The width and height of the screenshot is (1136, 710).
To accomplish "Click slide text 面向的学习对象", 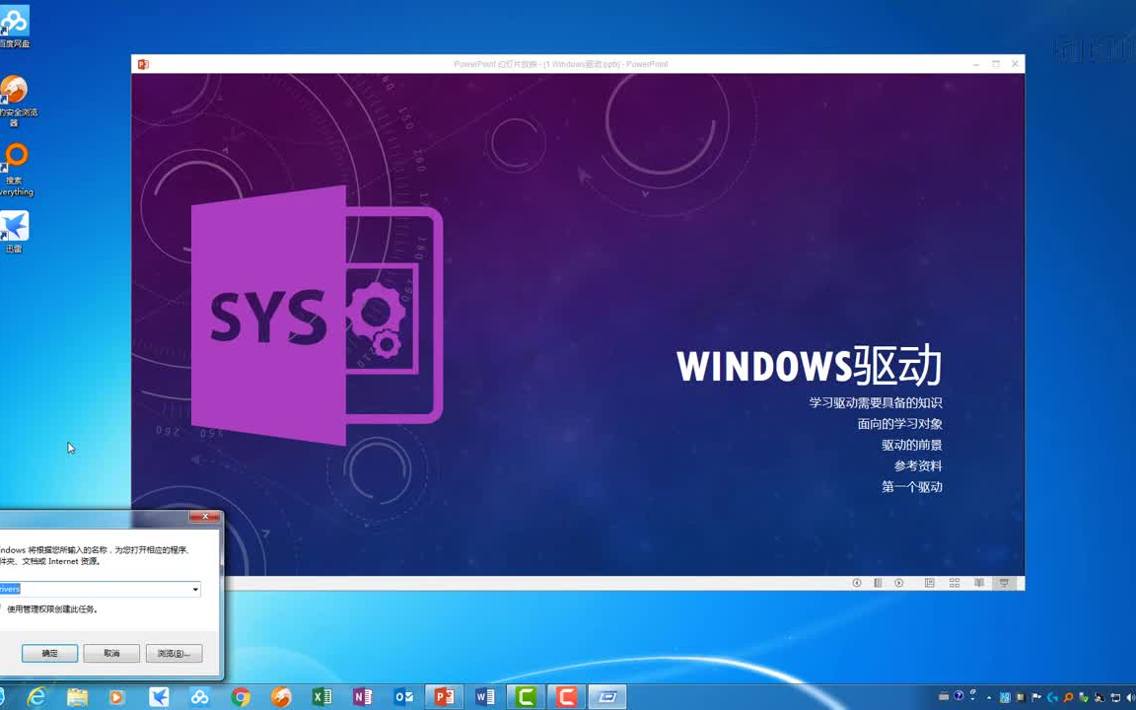I will pyautogui.click(x=899, y=424).
